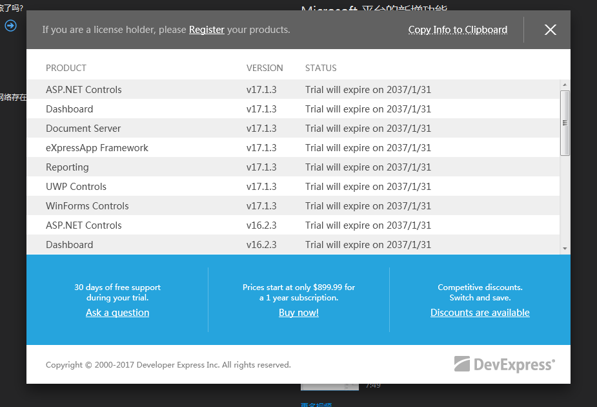Click scrollbar up arrow in product list
Image resolution: width=597 pixels, height=407 pixels.
[565, 85]
